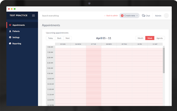The height and width of the screenshot is (111, 177).
Task: Click the Upcoming appointments heading
Action: point(57,33)
